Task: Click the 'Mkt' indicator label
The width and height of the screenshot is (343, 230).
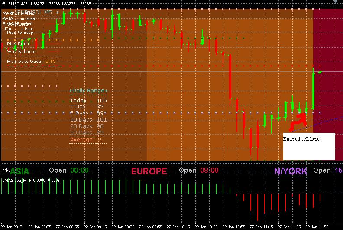Action: 6,170
